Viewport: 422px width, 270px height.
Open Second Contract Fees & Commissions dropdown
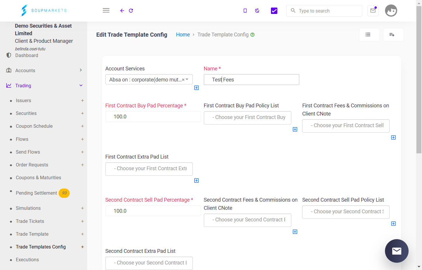click(x=248, y=220)
